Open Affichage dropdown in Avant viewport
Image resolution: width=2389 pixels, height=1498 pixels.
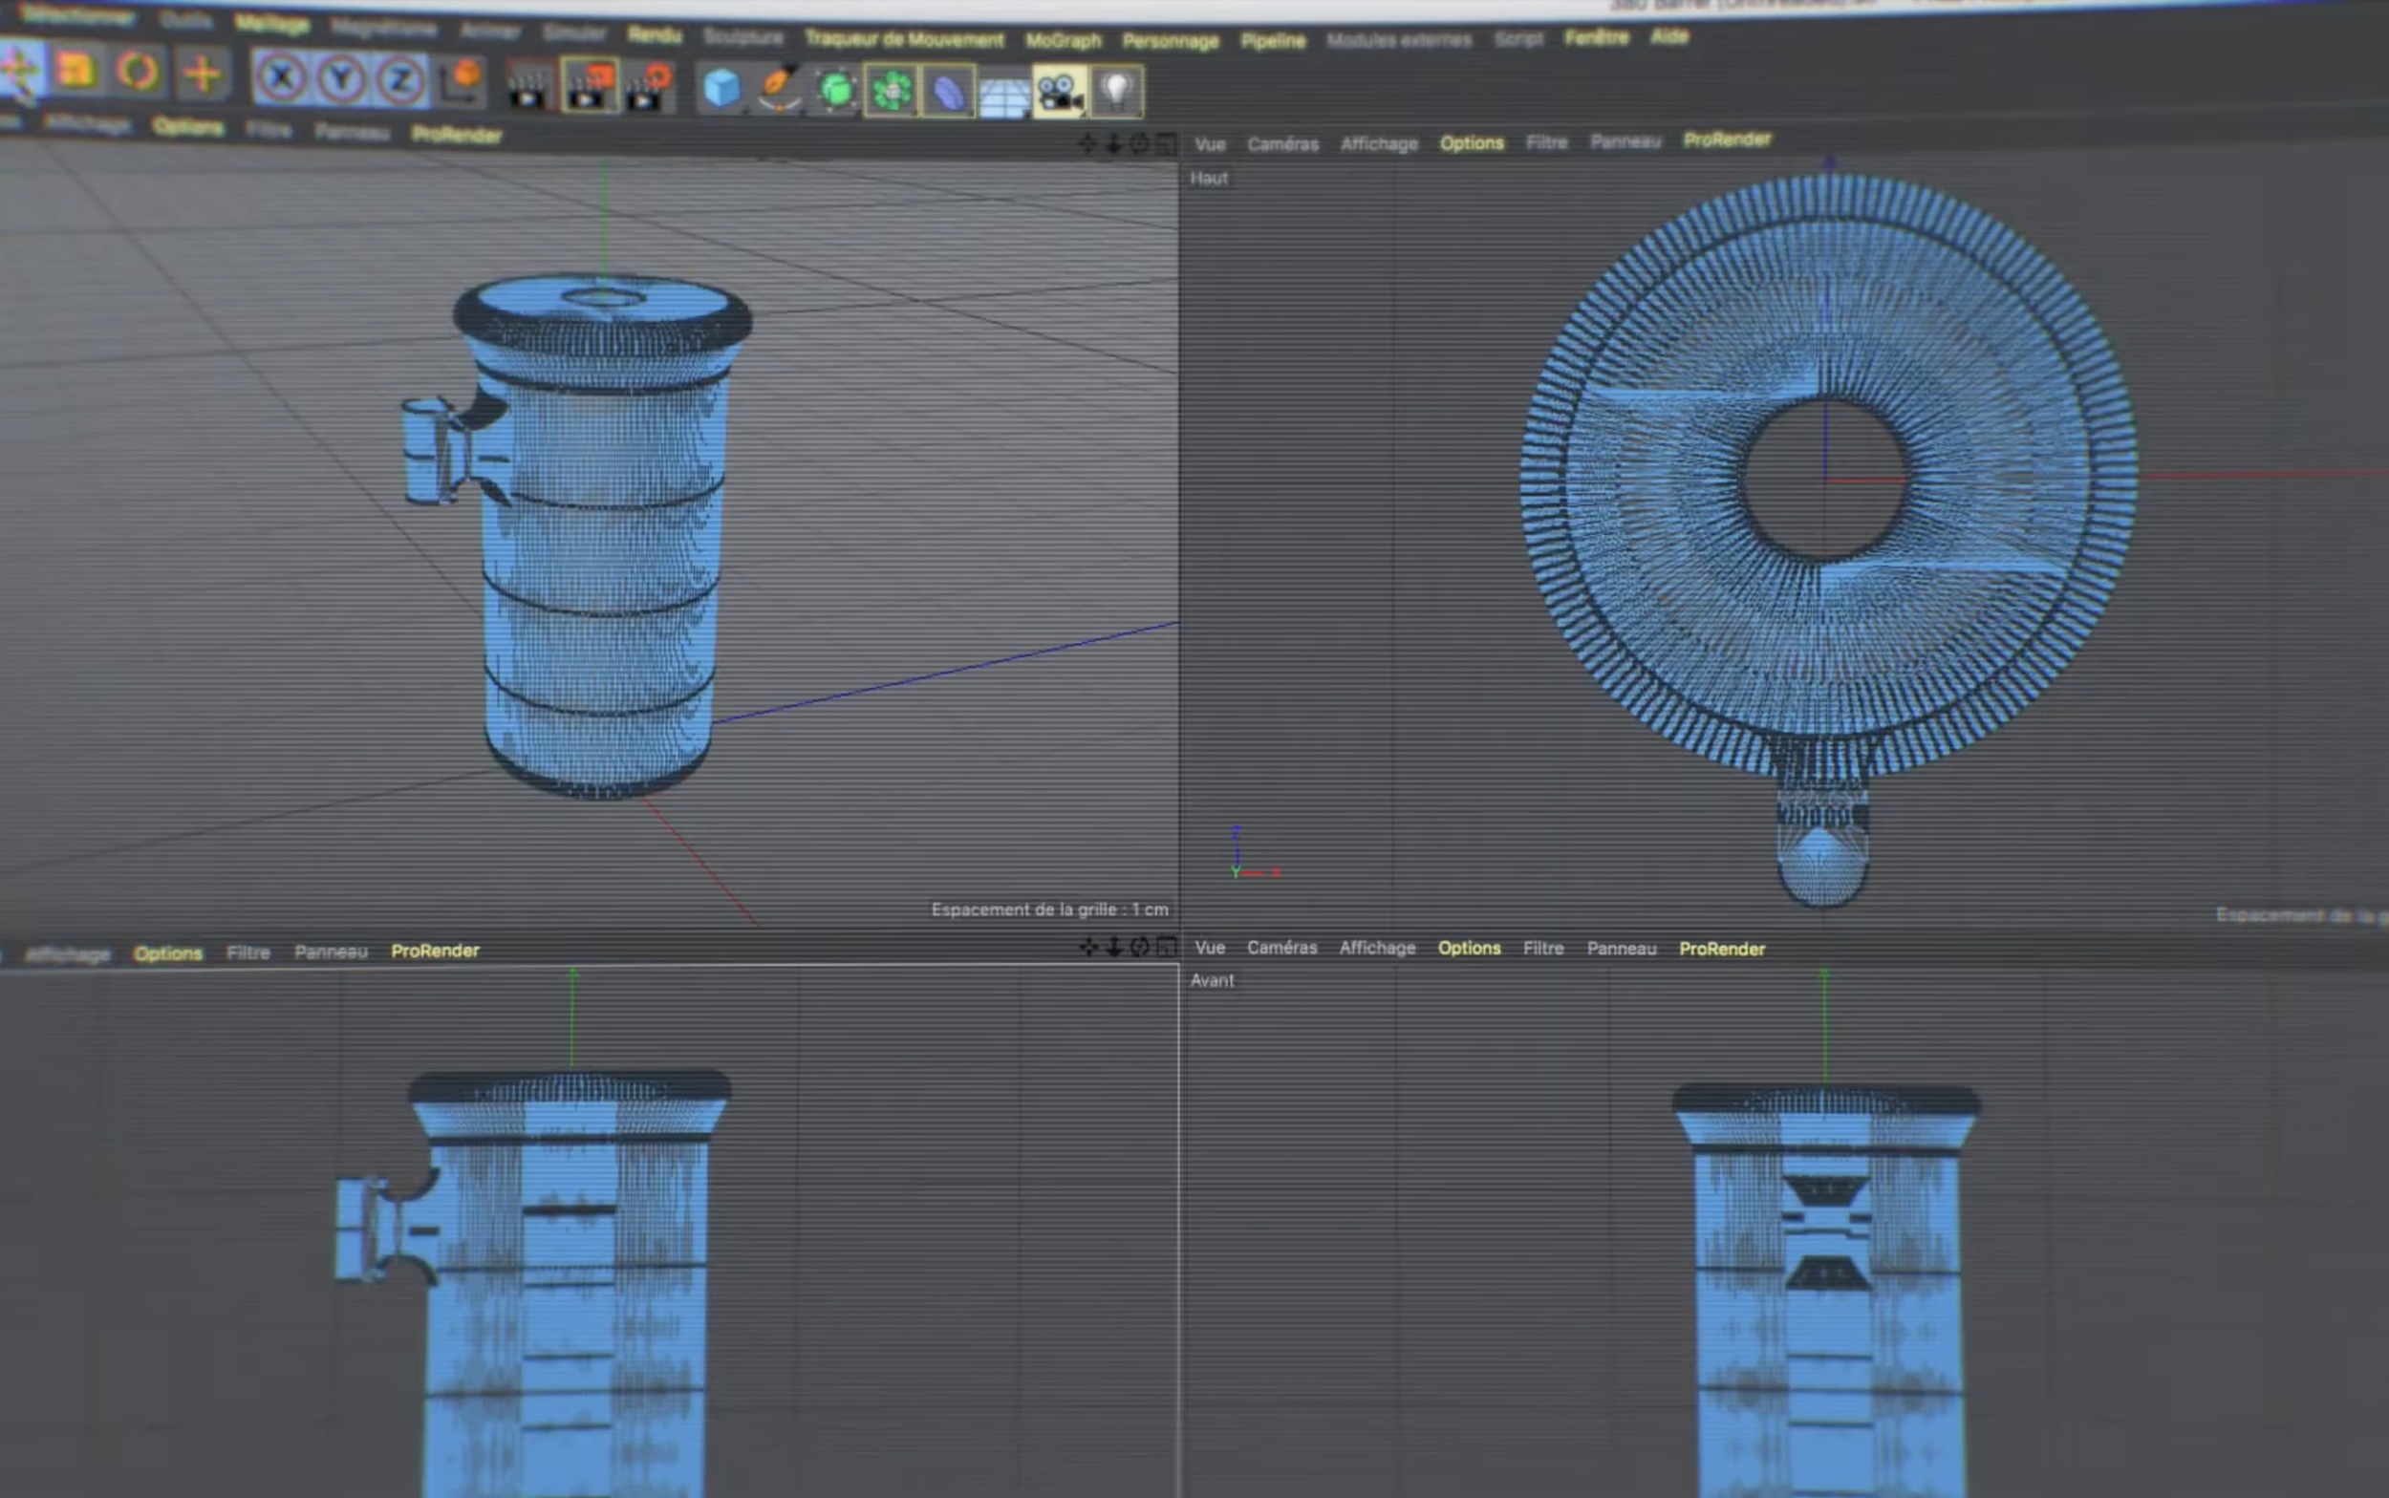point(1377,948)
